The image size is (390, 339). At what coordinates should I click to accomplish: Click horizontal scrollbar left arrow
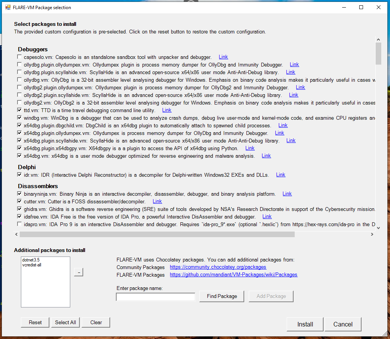point(16,234)
